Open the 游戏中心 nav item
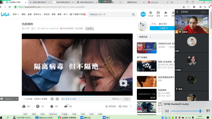This screenshot has width=212, height=119. click(38, 14)
